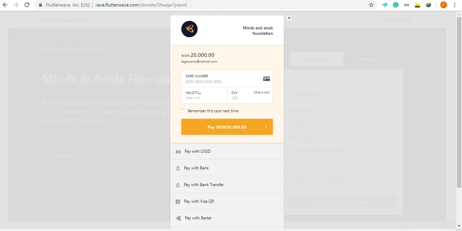Click the Pay NGN20,000.00 button

[227, 127]
